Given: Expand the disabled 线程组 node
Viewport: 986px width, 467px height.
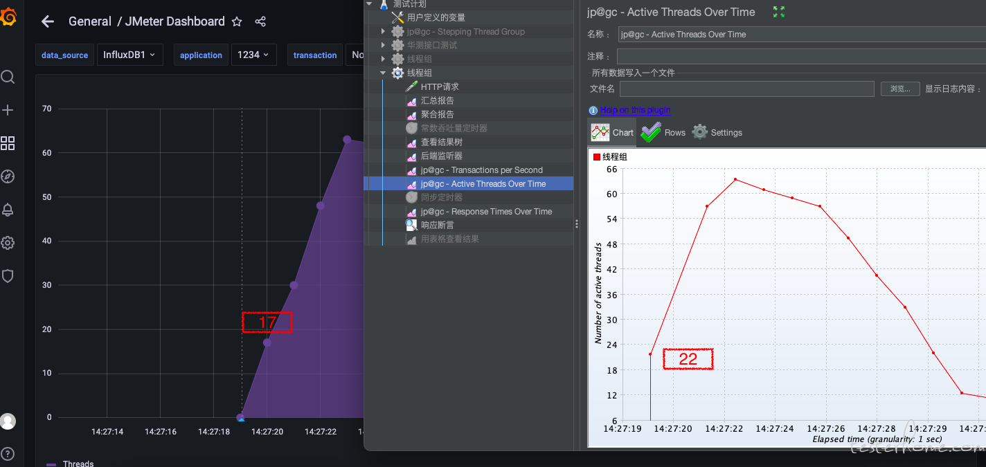Looking at the screenshot, I should point(383,59).
